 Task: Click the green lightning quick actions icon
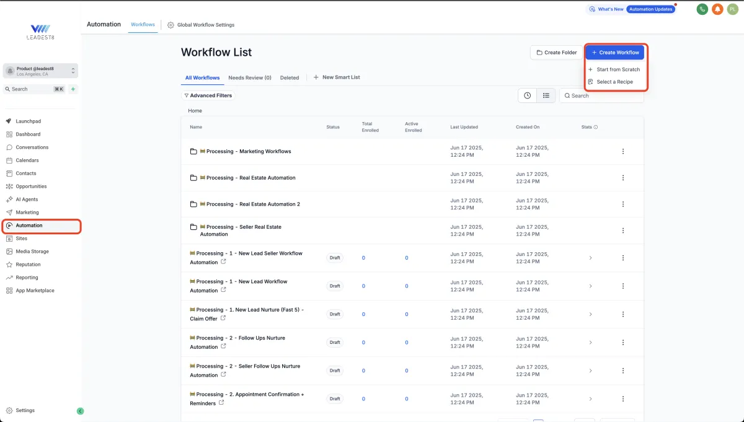coord(73,89)
